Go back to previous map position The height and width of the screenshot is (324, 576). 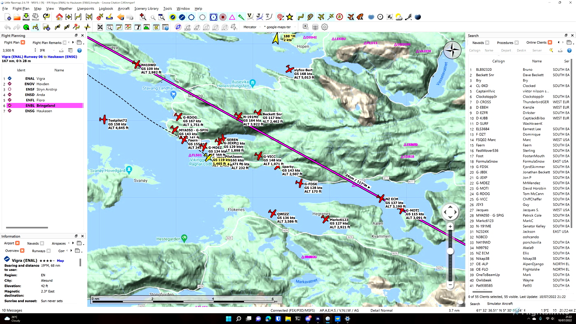[121, 17]
